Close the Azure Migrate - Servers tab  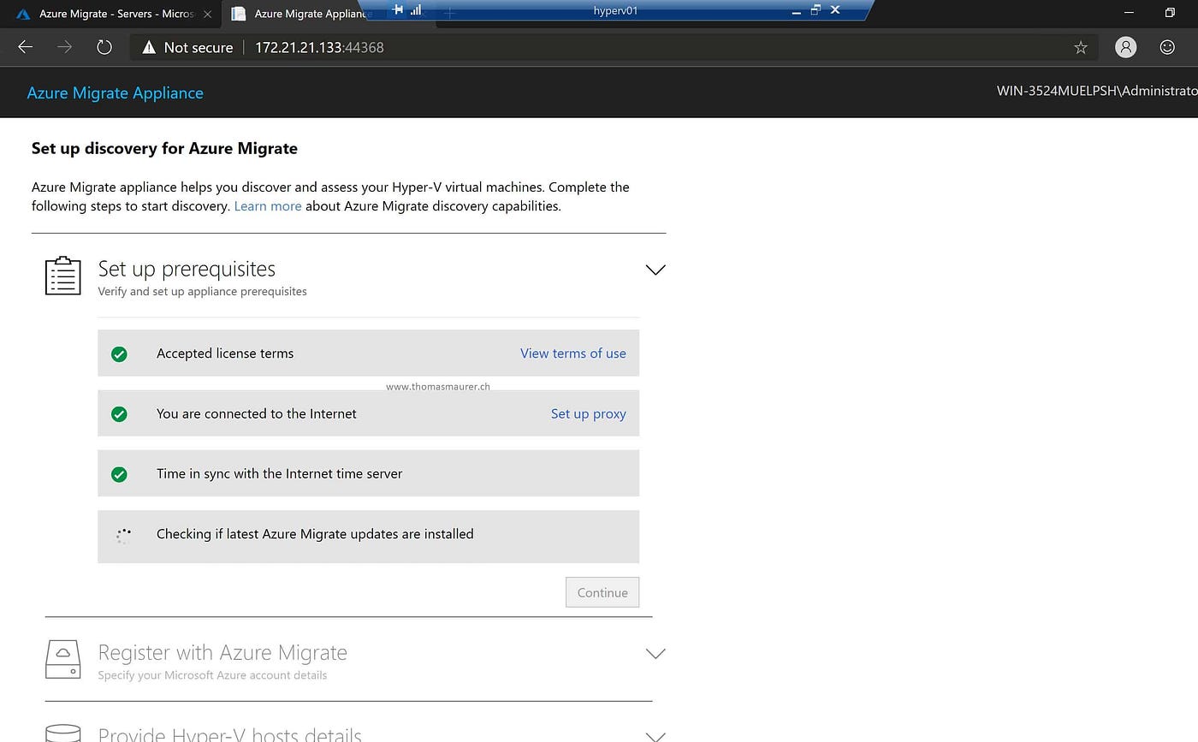pos(208,14)
